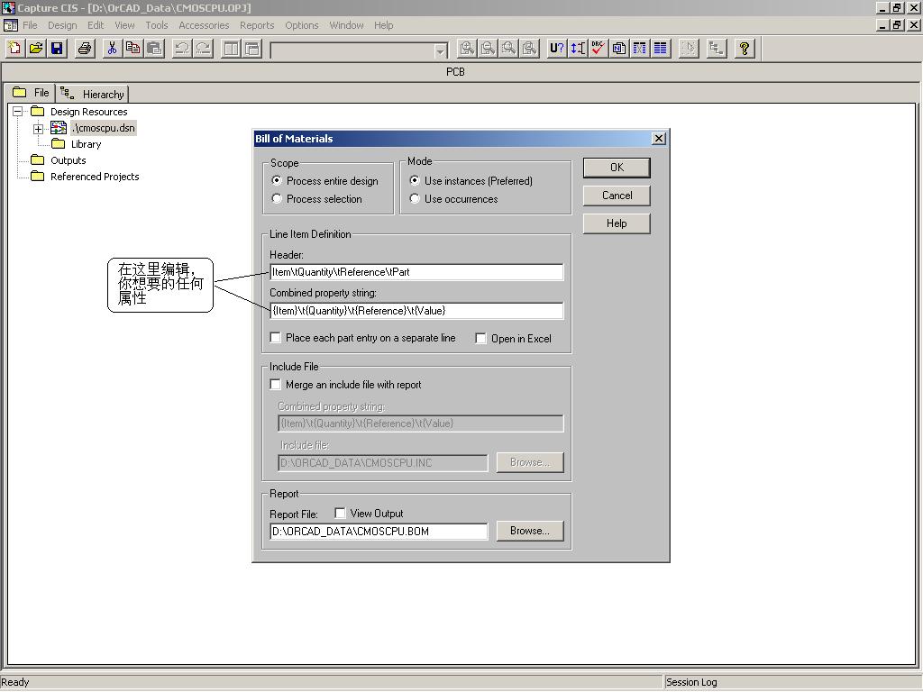The image size is (923, 692).
Task: Click the Create Netlist icon
Action: (618, 49)
